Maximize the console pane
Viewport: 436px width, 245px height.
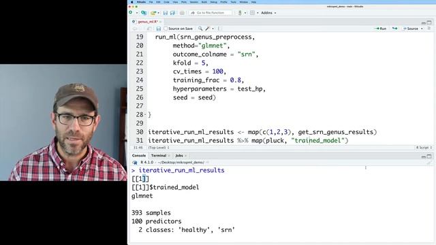coord(429,157)
